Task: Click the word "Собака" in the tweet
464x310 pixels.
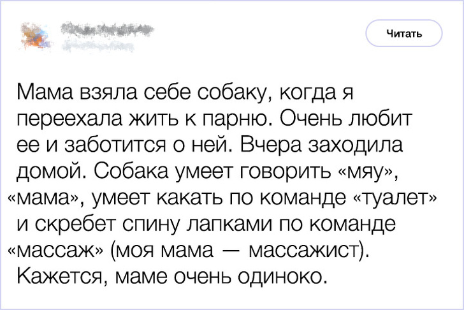Action: coord(131,172)
